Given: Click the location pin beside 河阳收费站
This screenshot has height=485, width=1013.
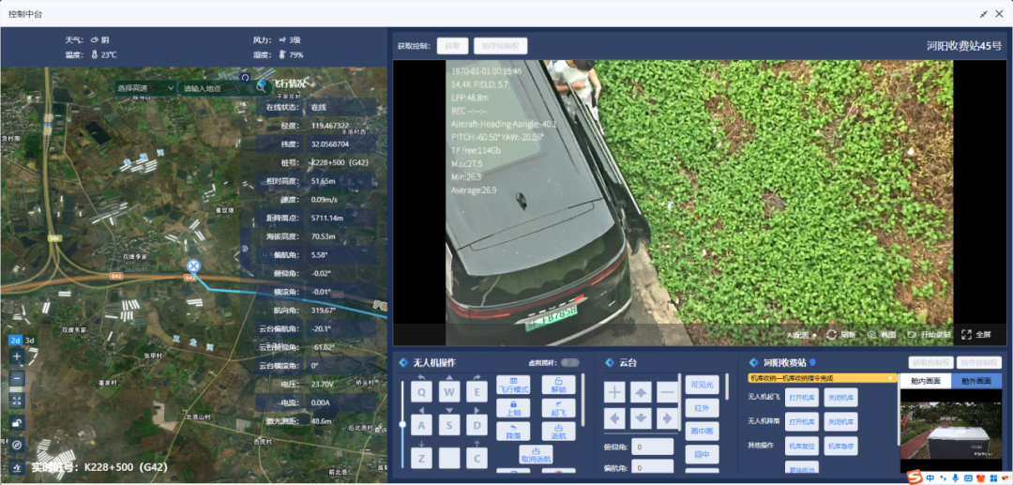Looking at the screenshot, I should (812, 363).
